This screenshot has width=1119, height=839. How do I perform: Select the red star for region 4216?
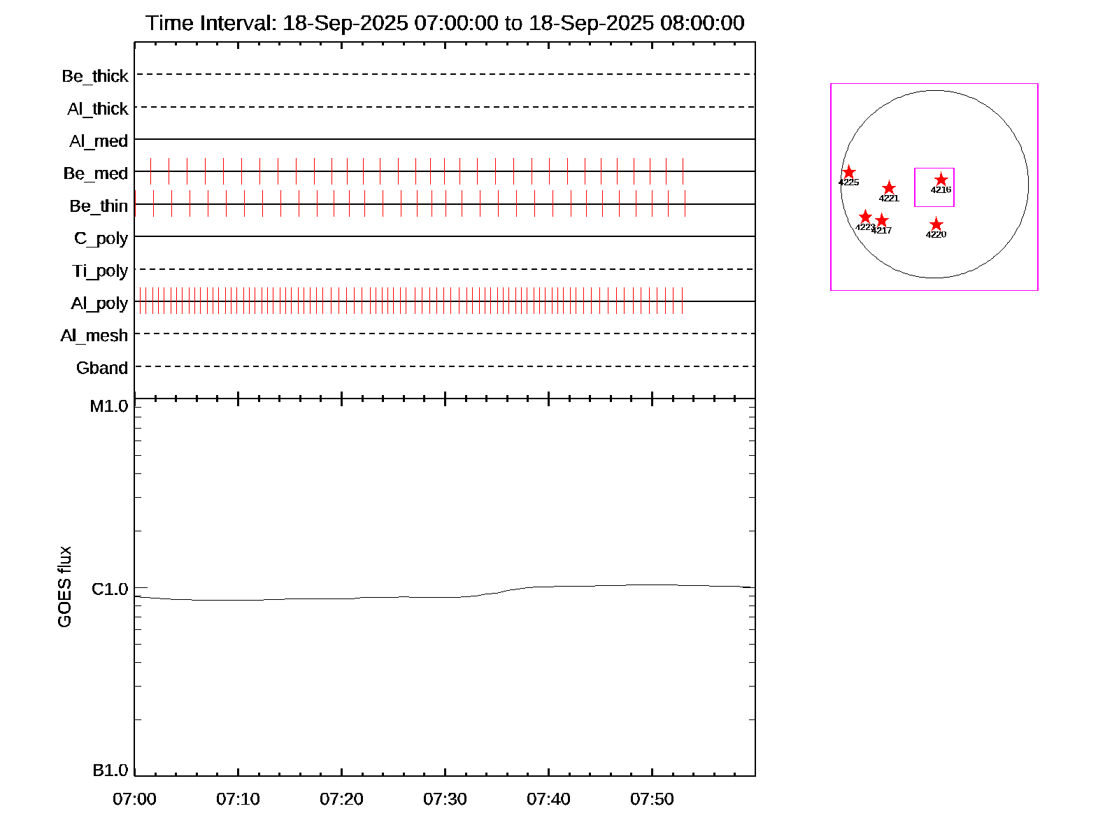[x=941, y=180]
